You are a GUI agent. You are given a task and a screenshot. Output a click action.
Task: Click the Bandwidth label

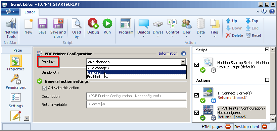(x=50, y=72)
